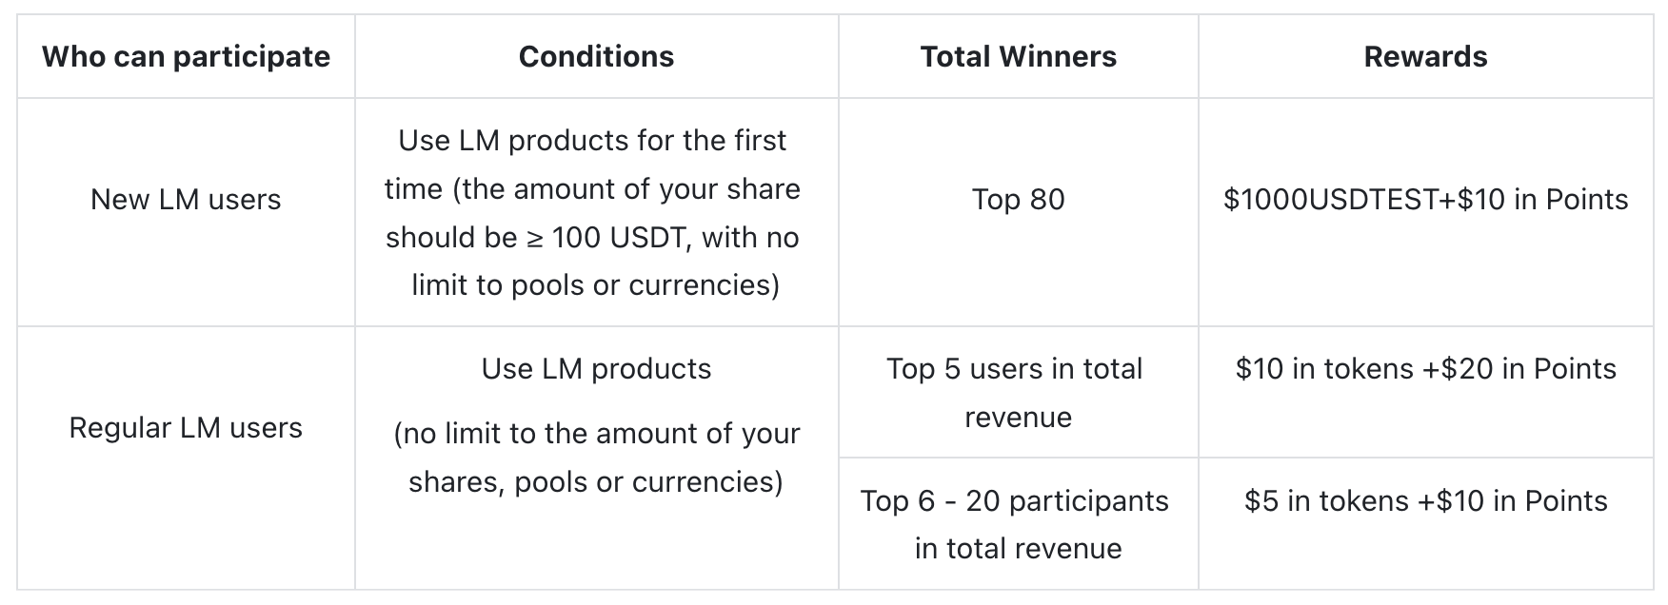Image resolution: width=1668 pixels, height=605 pixels.
Task: Click "Use LM products for the first" line
Action: pyautogui.click(x=592, y=141)
